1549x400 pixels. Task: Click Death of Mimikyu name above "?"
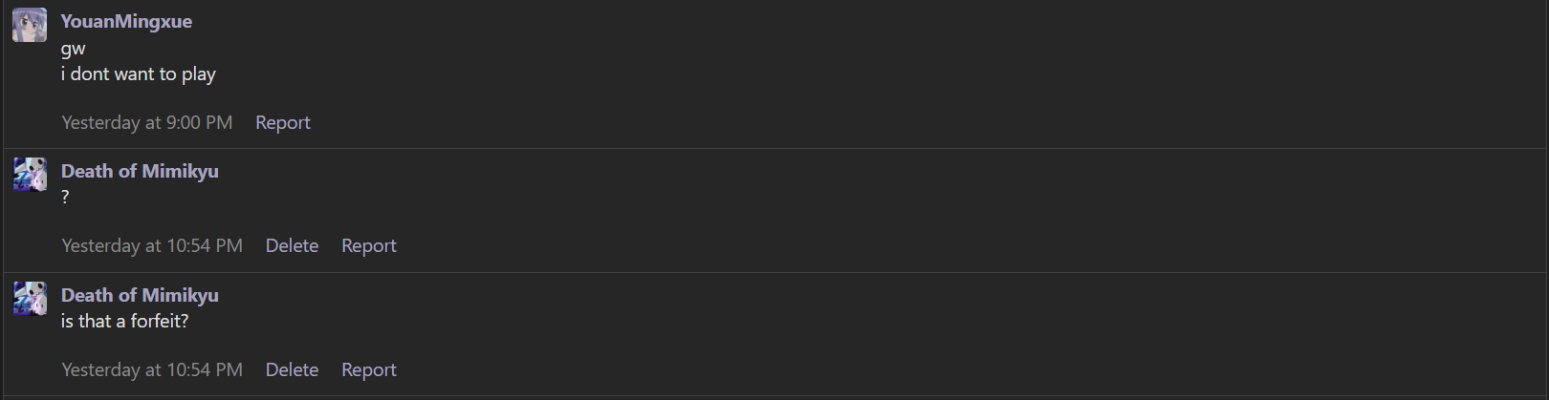(140, 171)
